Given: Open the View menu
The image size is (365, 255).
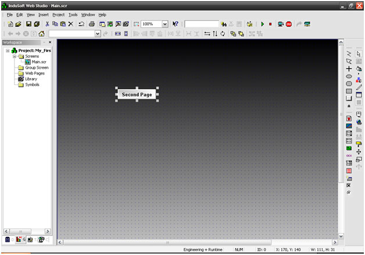Looking at the screenshot, I should click(30, 15).
